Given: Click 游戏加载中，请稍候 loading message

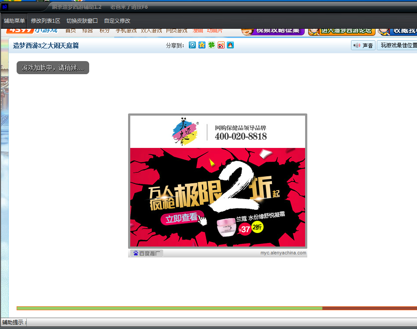Looking at the screenshot, I should (x=52, y=68).
